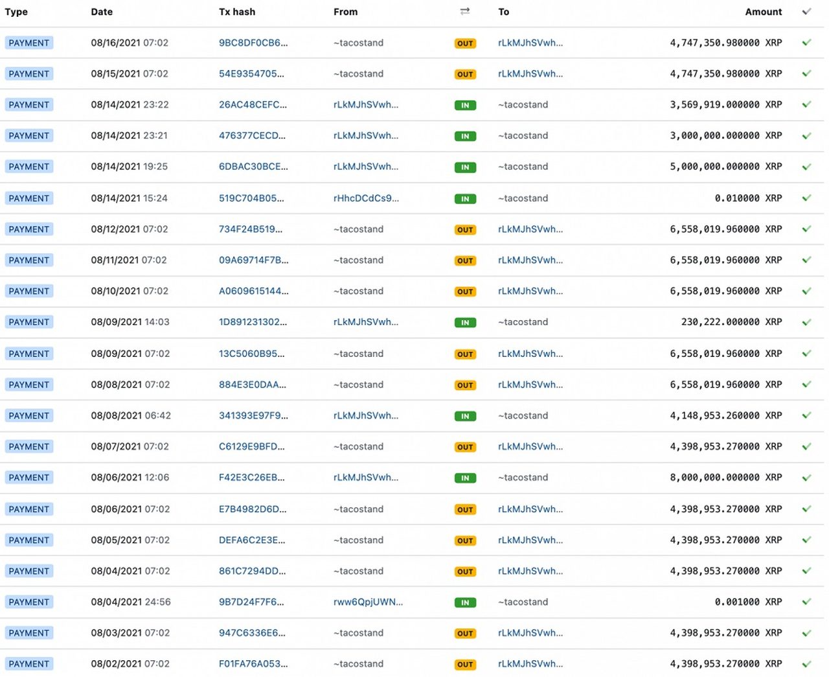Screen dimensions: 829x677
Task: Select amount 0.001000 XRP
Action: point(749,602)
